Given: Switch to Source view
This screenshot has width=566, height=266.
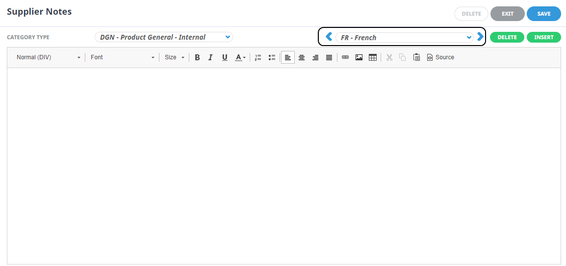Looking at the screenshot, I should [x=440, y=57].
